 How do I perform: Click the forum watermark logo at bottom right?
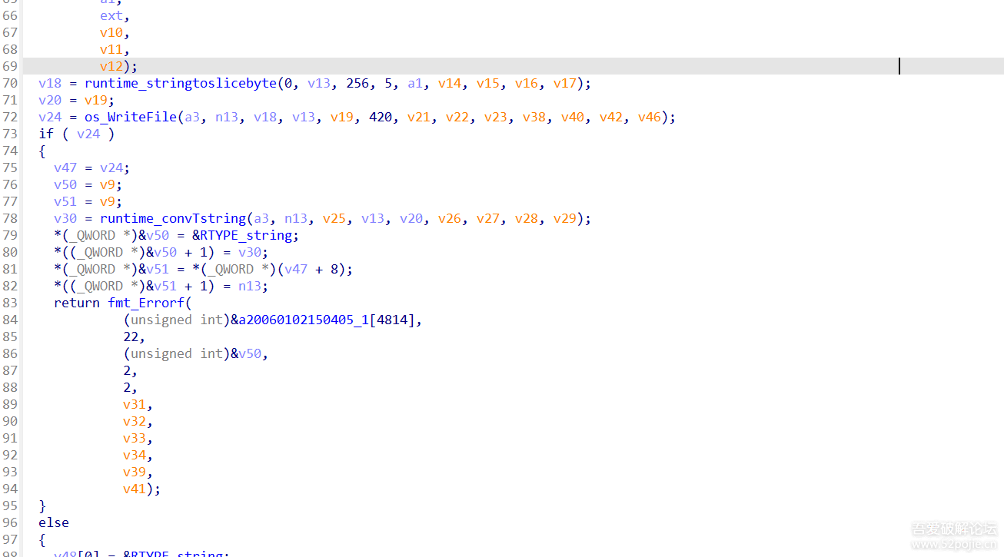953,535
